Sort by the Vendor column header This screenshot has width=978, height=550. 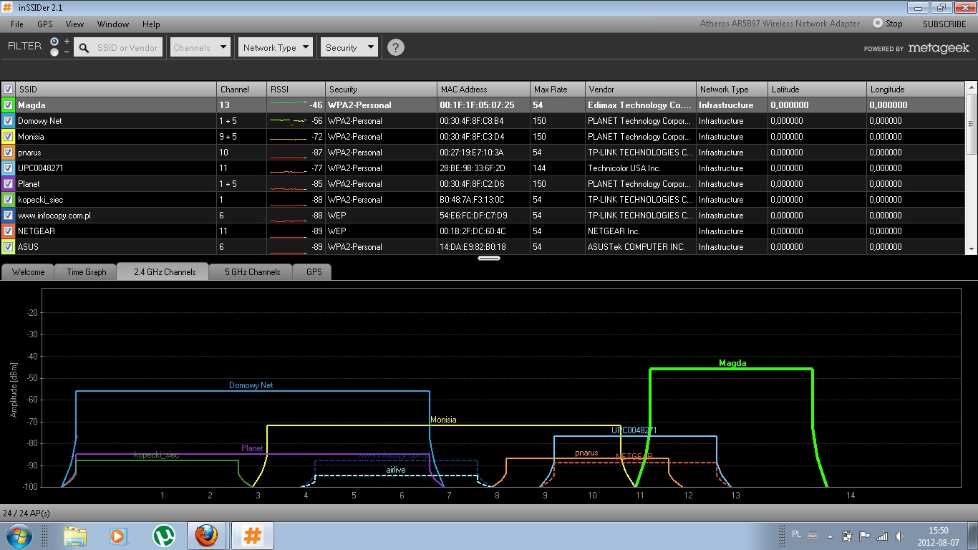641,89
